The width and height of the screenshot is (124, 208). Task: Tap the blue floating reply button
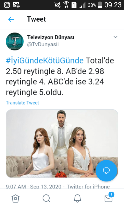[x=106, y=171]
